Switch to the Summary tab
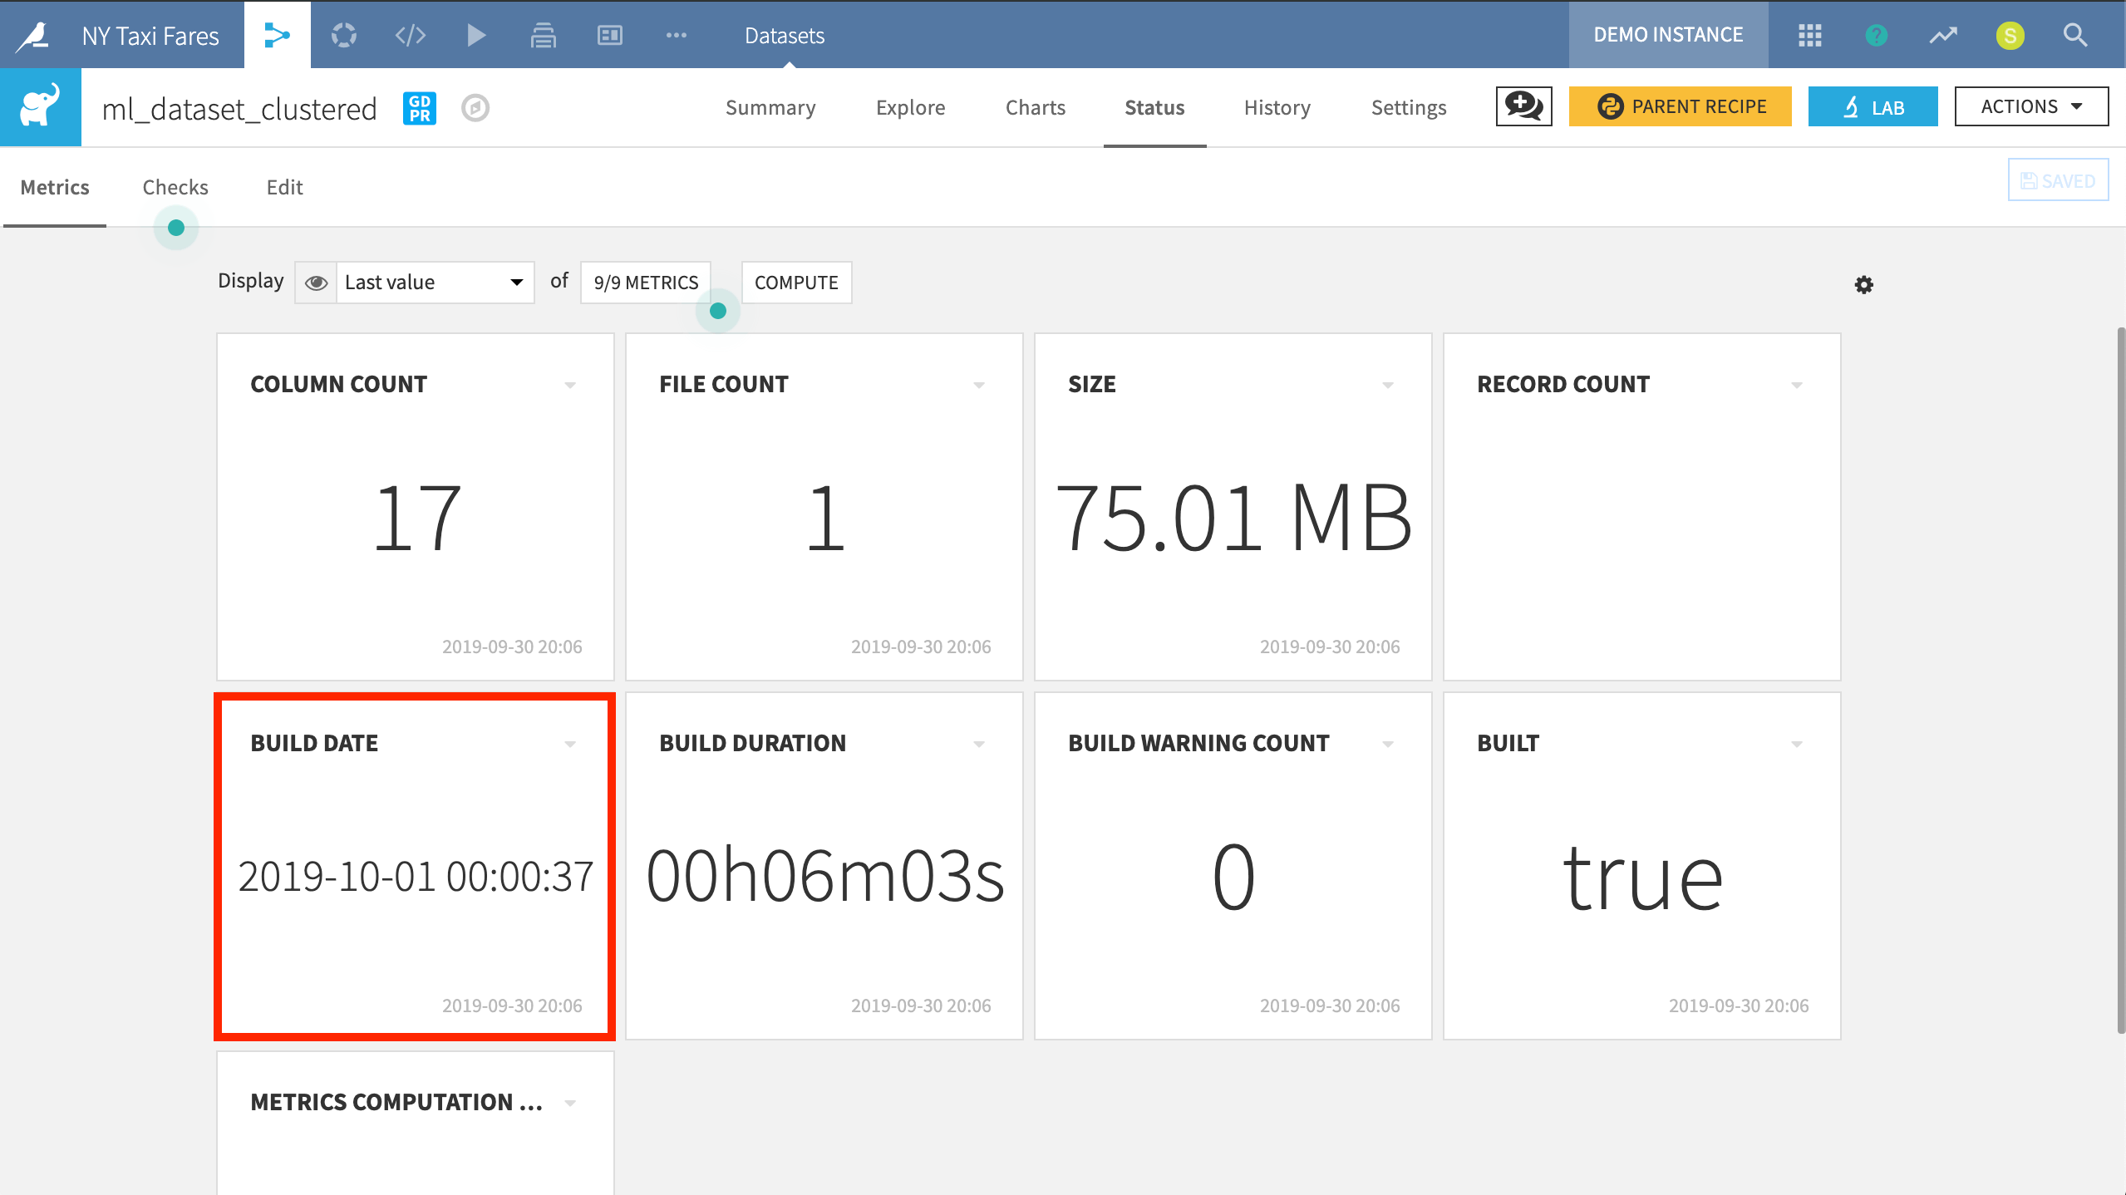 [770, 107]
